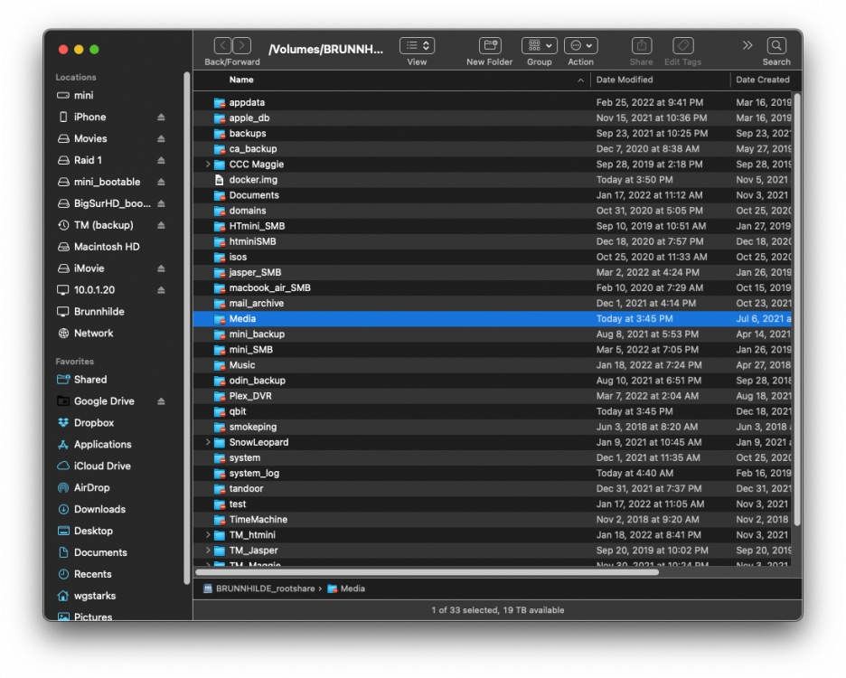Open the View mode selector

[417, 46]
